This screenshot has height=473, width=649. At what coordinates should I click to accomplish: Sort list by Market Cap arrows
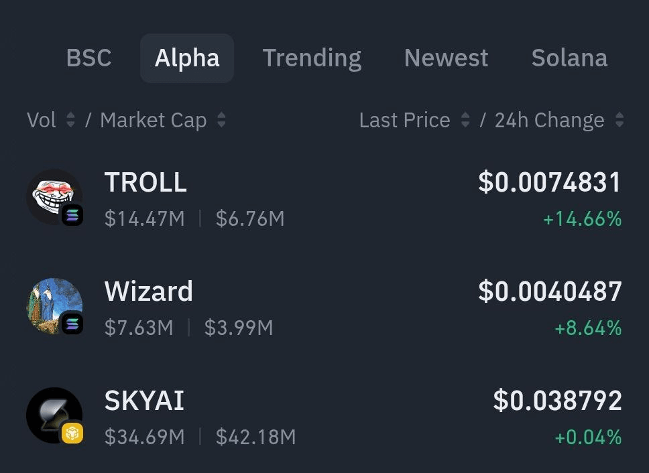click(x=221, y=121)
